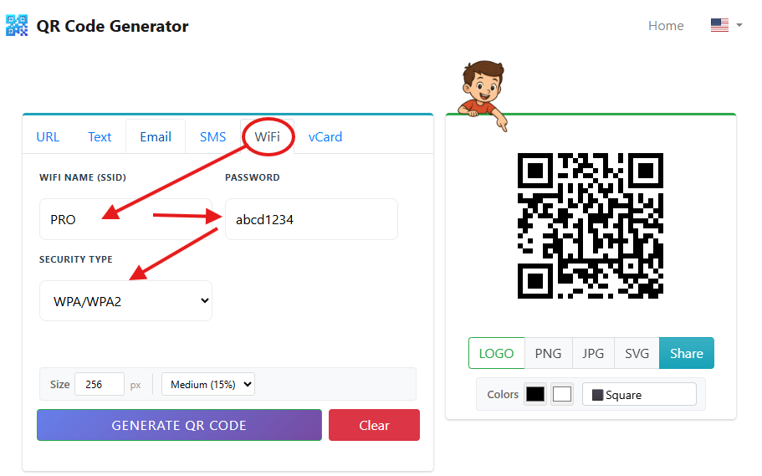
Task: Click the password input field
Action: pyautogui.click(x=311, y=219)
